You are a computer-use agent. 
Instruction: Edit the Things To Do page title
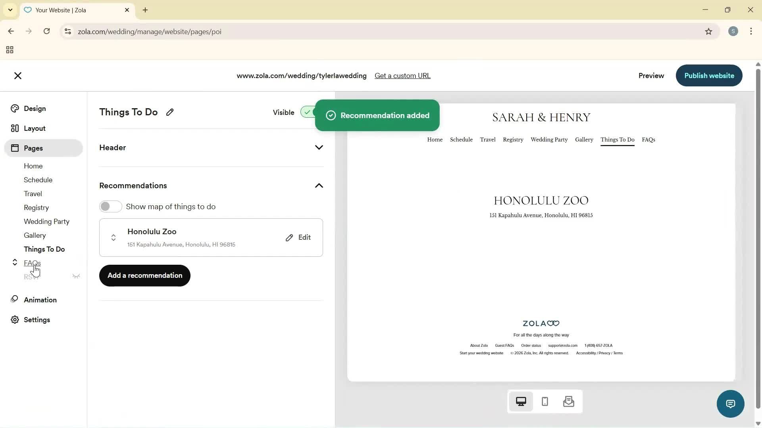(x=170, y=112)
